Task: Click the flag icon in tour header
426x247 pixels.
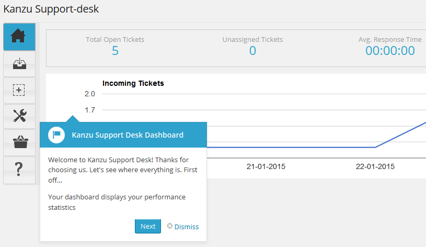Action: [56, 134]
